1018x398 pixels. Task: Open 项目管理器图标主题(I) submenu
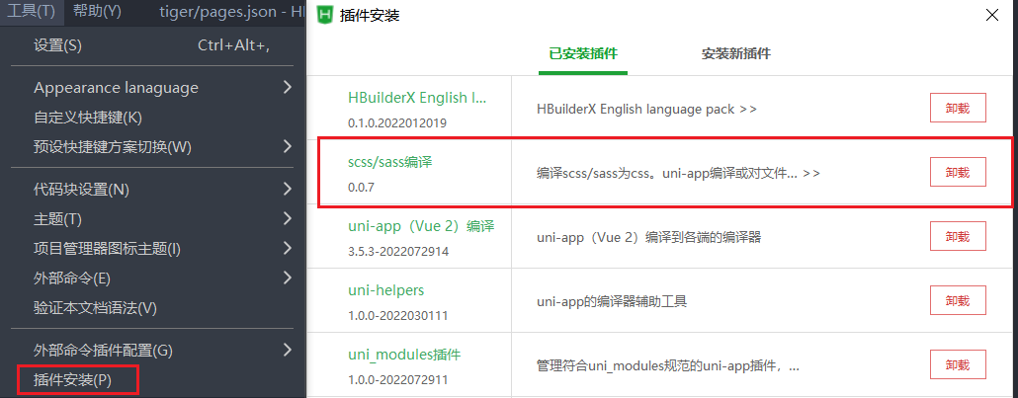coord(152,249)
